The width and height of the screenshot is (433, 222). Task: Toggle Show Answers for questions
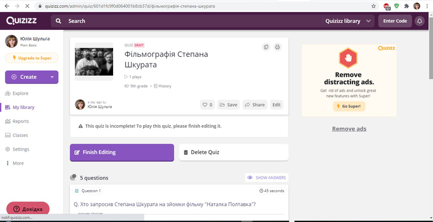point(266,178)
